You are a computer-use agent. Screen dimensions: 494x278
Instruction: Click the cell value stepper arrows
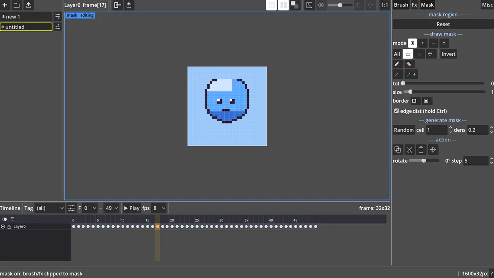pos(450,130)
